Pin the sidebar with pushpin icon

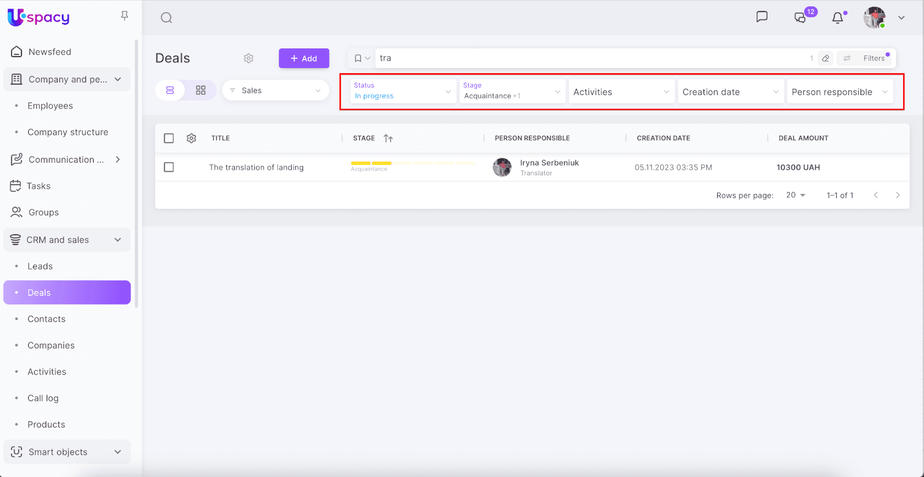[124, 16]
